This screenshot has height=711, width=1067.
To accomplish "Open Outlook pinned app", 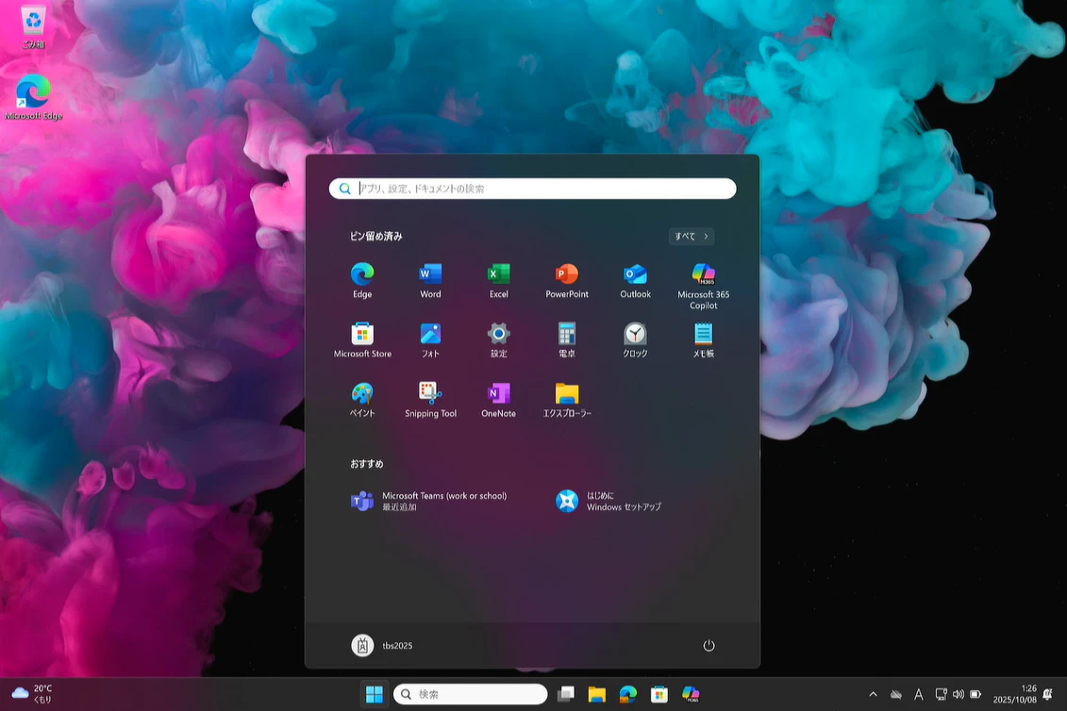I will tap(635, 280).
